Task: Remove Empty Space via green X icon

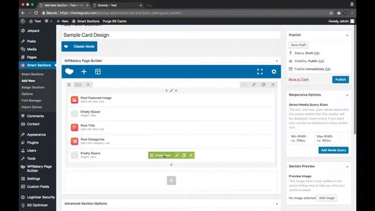Action: pyautogui.click(x=191, y=155)
